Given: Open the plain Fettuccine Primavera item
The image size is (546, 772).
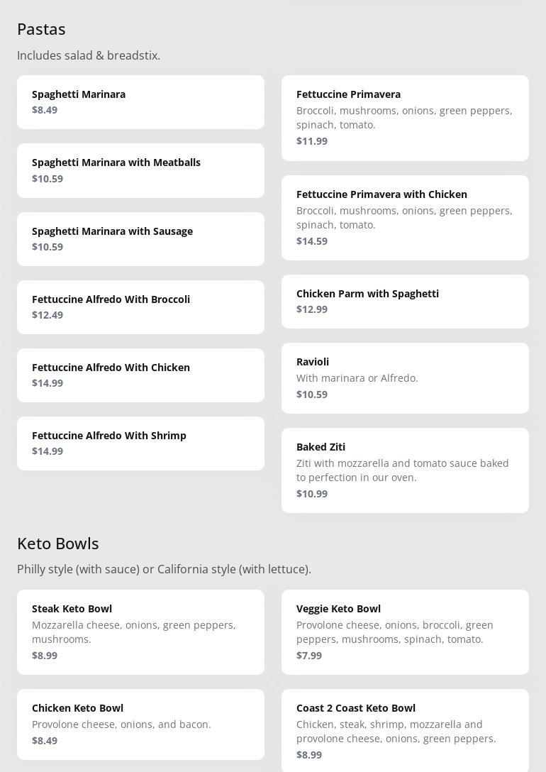Looking at the screenshot, I should click(405, 118).
